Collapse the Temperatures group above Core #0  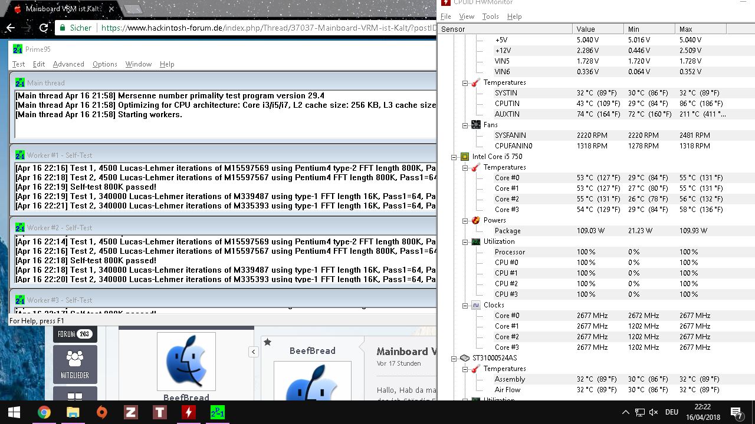coord(465,168)
